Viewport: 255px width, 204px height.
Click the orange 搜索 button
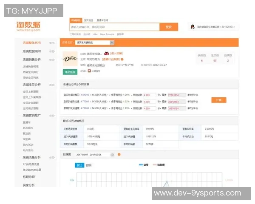click(169, 27)
